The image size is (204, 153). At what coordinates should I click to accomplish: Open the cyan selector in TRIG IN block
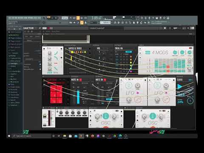click(129, 52)
